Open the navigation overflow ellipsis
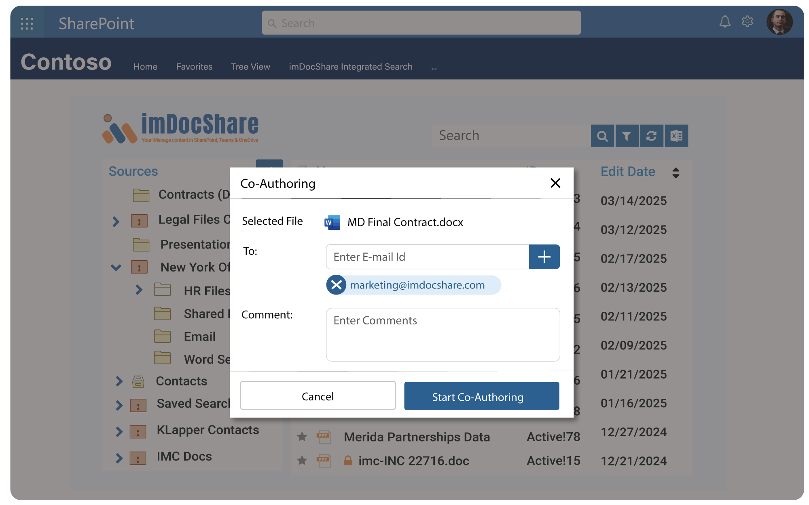This screenshot has height=505, width=809. click(x=434, y=68)
